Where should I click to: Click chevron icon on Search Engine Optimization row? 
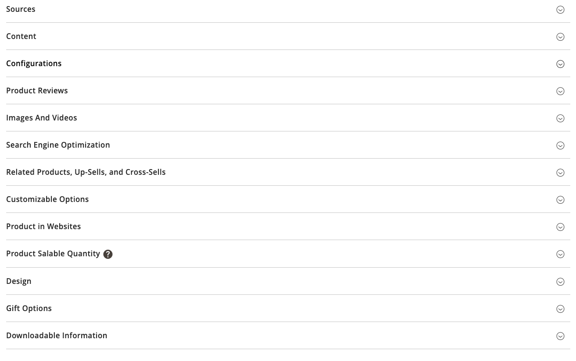(x=560, y=145)
